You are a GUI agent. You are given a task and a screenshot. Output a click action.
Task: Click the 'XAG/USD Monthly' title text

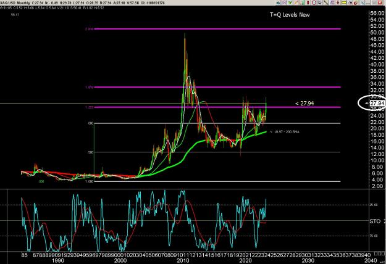(x=15, y=3)
